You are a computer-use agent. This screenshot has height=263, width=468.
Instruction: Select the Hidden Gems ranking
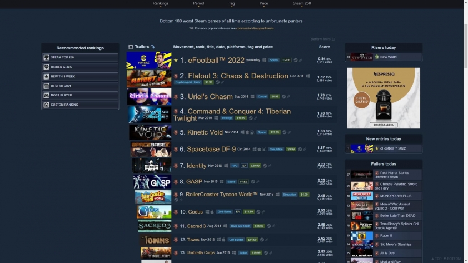[x=80, y=67]
